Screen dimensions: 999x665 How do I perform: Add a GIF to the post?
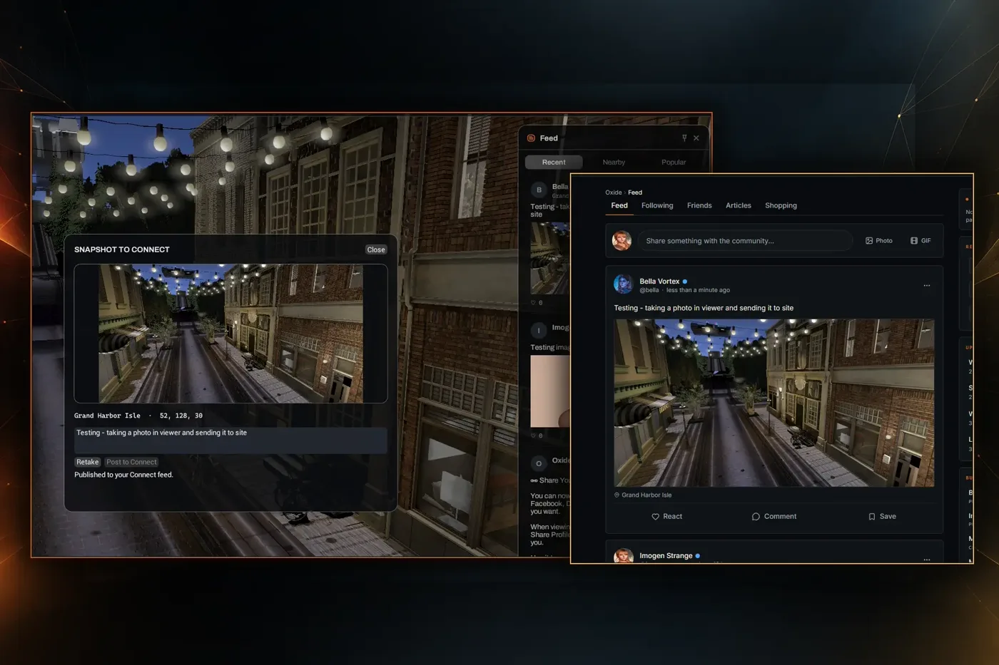tap(921, 241)
